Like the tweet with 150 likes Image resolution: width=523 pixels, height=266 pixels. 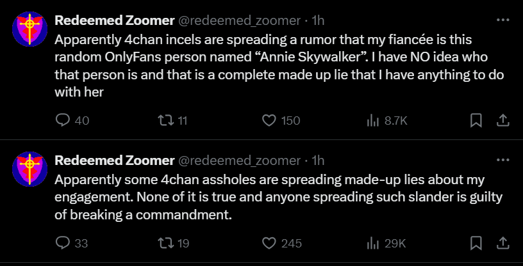tap(270, 120)
